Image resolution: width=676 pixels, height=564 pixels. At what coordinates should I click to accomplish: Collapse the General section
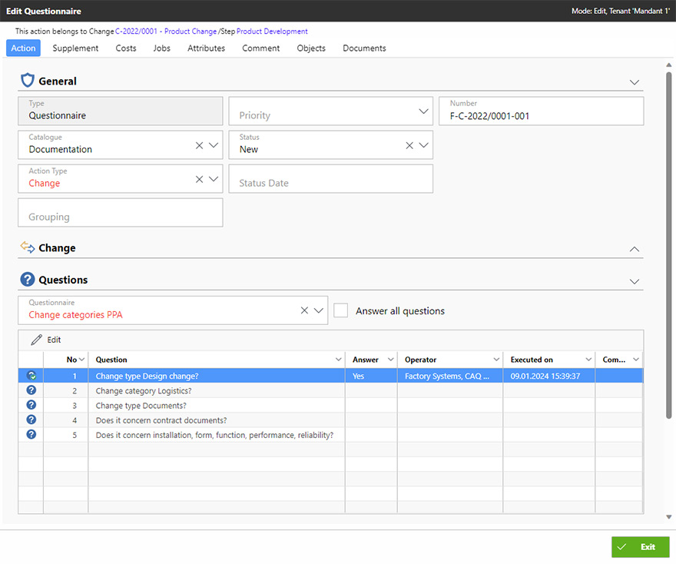634,82
